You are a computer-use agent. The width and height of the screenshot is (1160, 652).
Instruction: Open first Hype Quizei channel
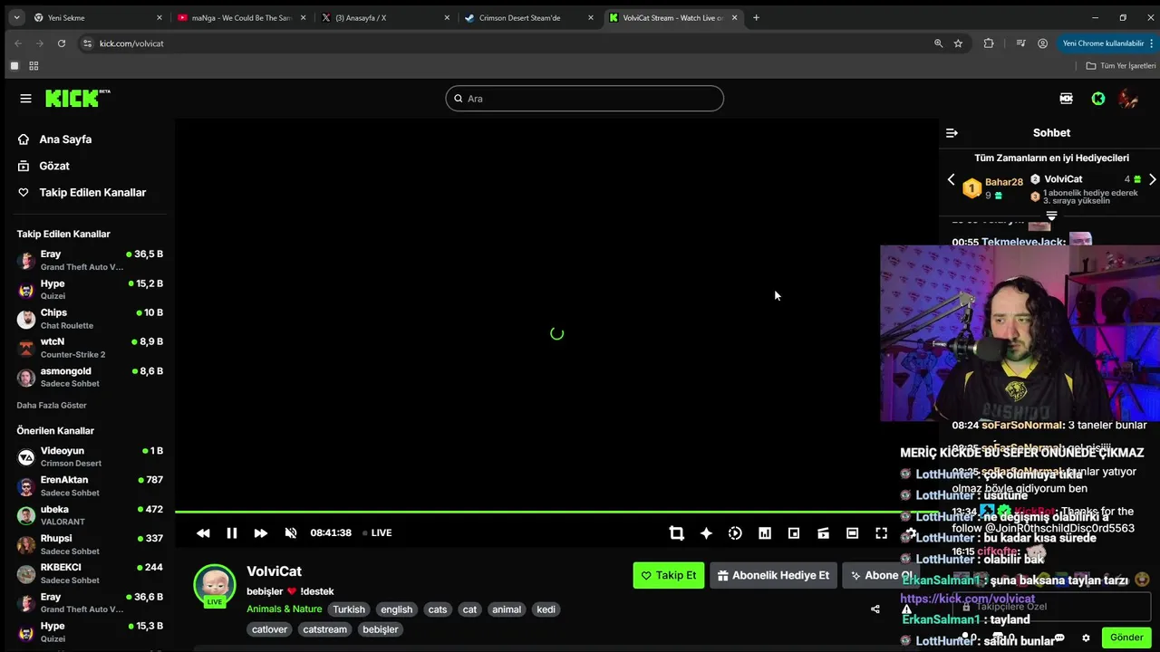[x=90, y=290]
